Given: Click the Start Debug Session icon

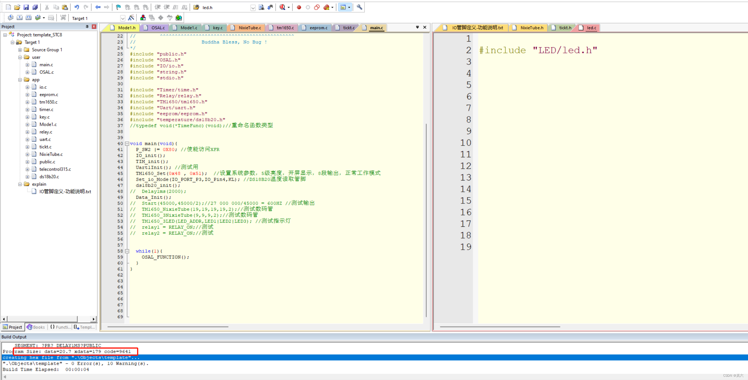Looking at the screenshot, I should click(282, 7).
